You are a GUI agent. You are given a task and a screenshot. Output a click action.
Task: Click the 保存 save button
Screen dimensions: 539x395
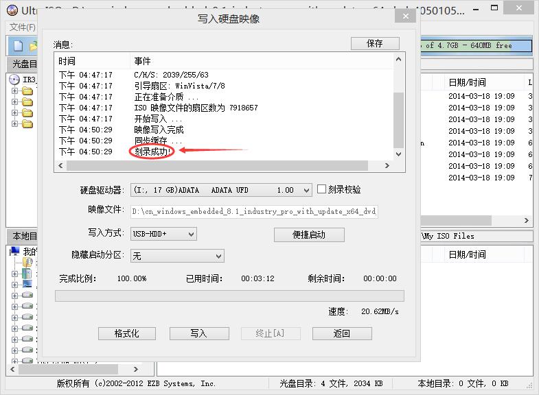coord(375,44)
